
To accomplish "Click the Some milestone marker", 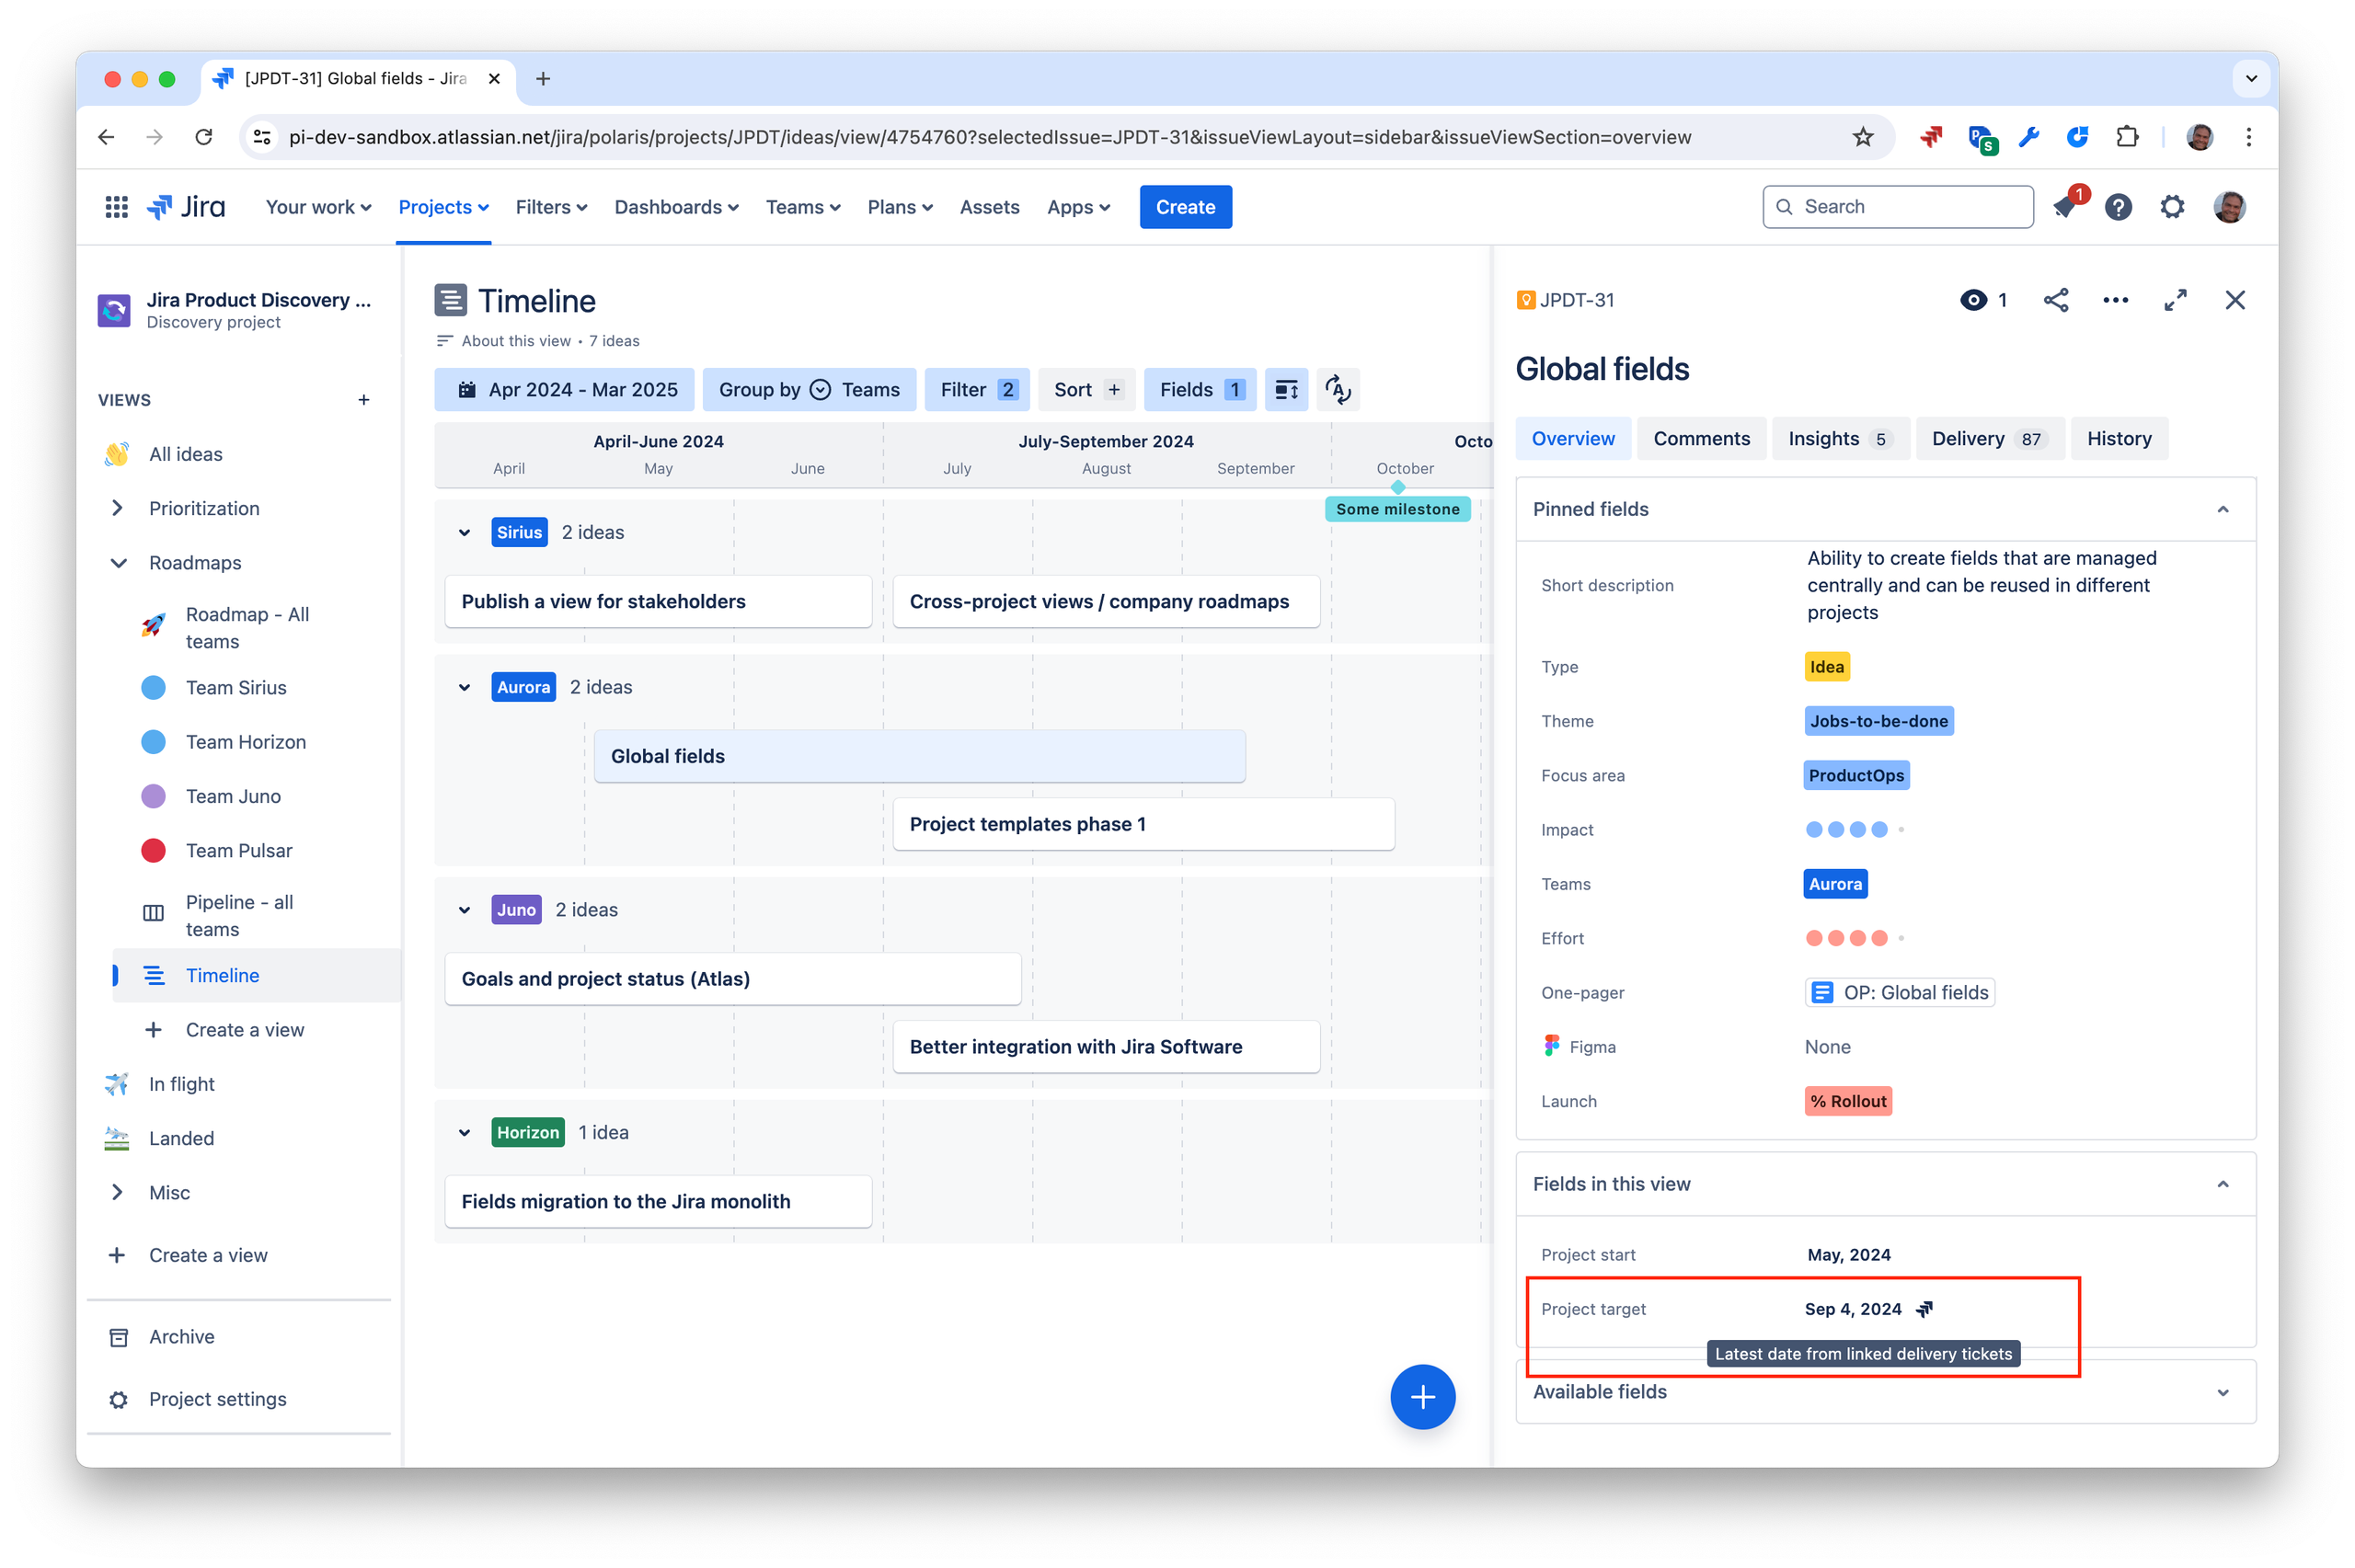I will coord(1397,509).
